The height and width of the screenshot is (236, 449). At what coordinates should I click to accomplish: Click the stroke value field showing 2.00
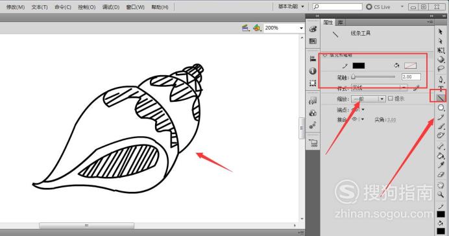(x=411, y=77)
